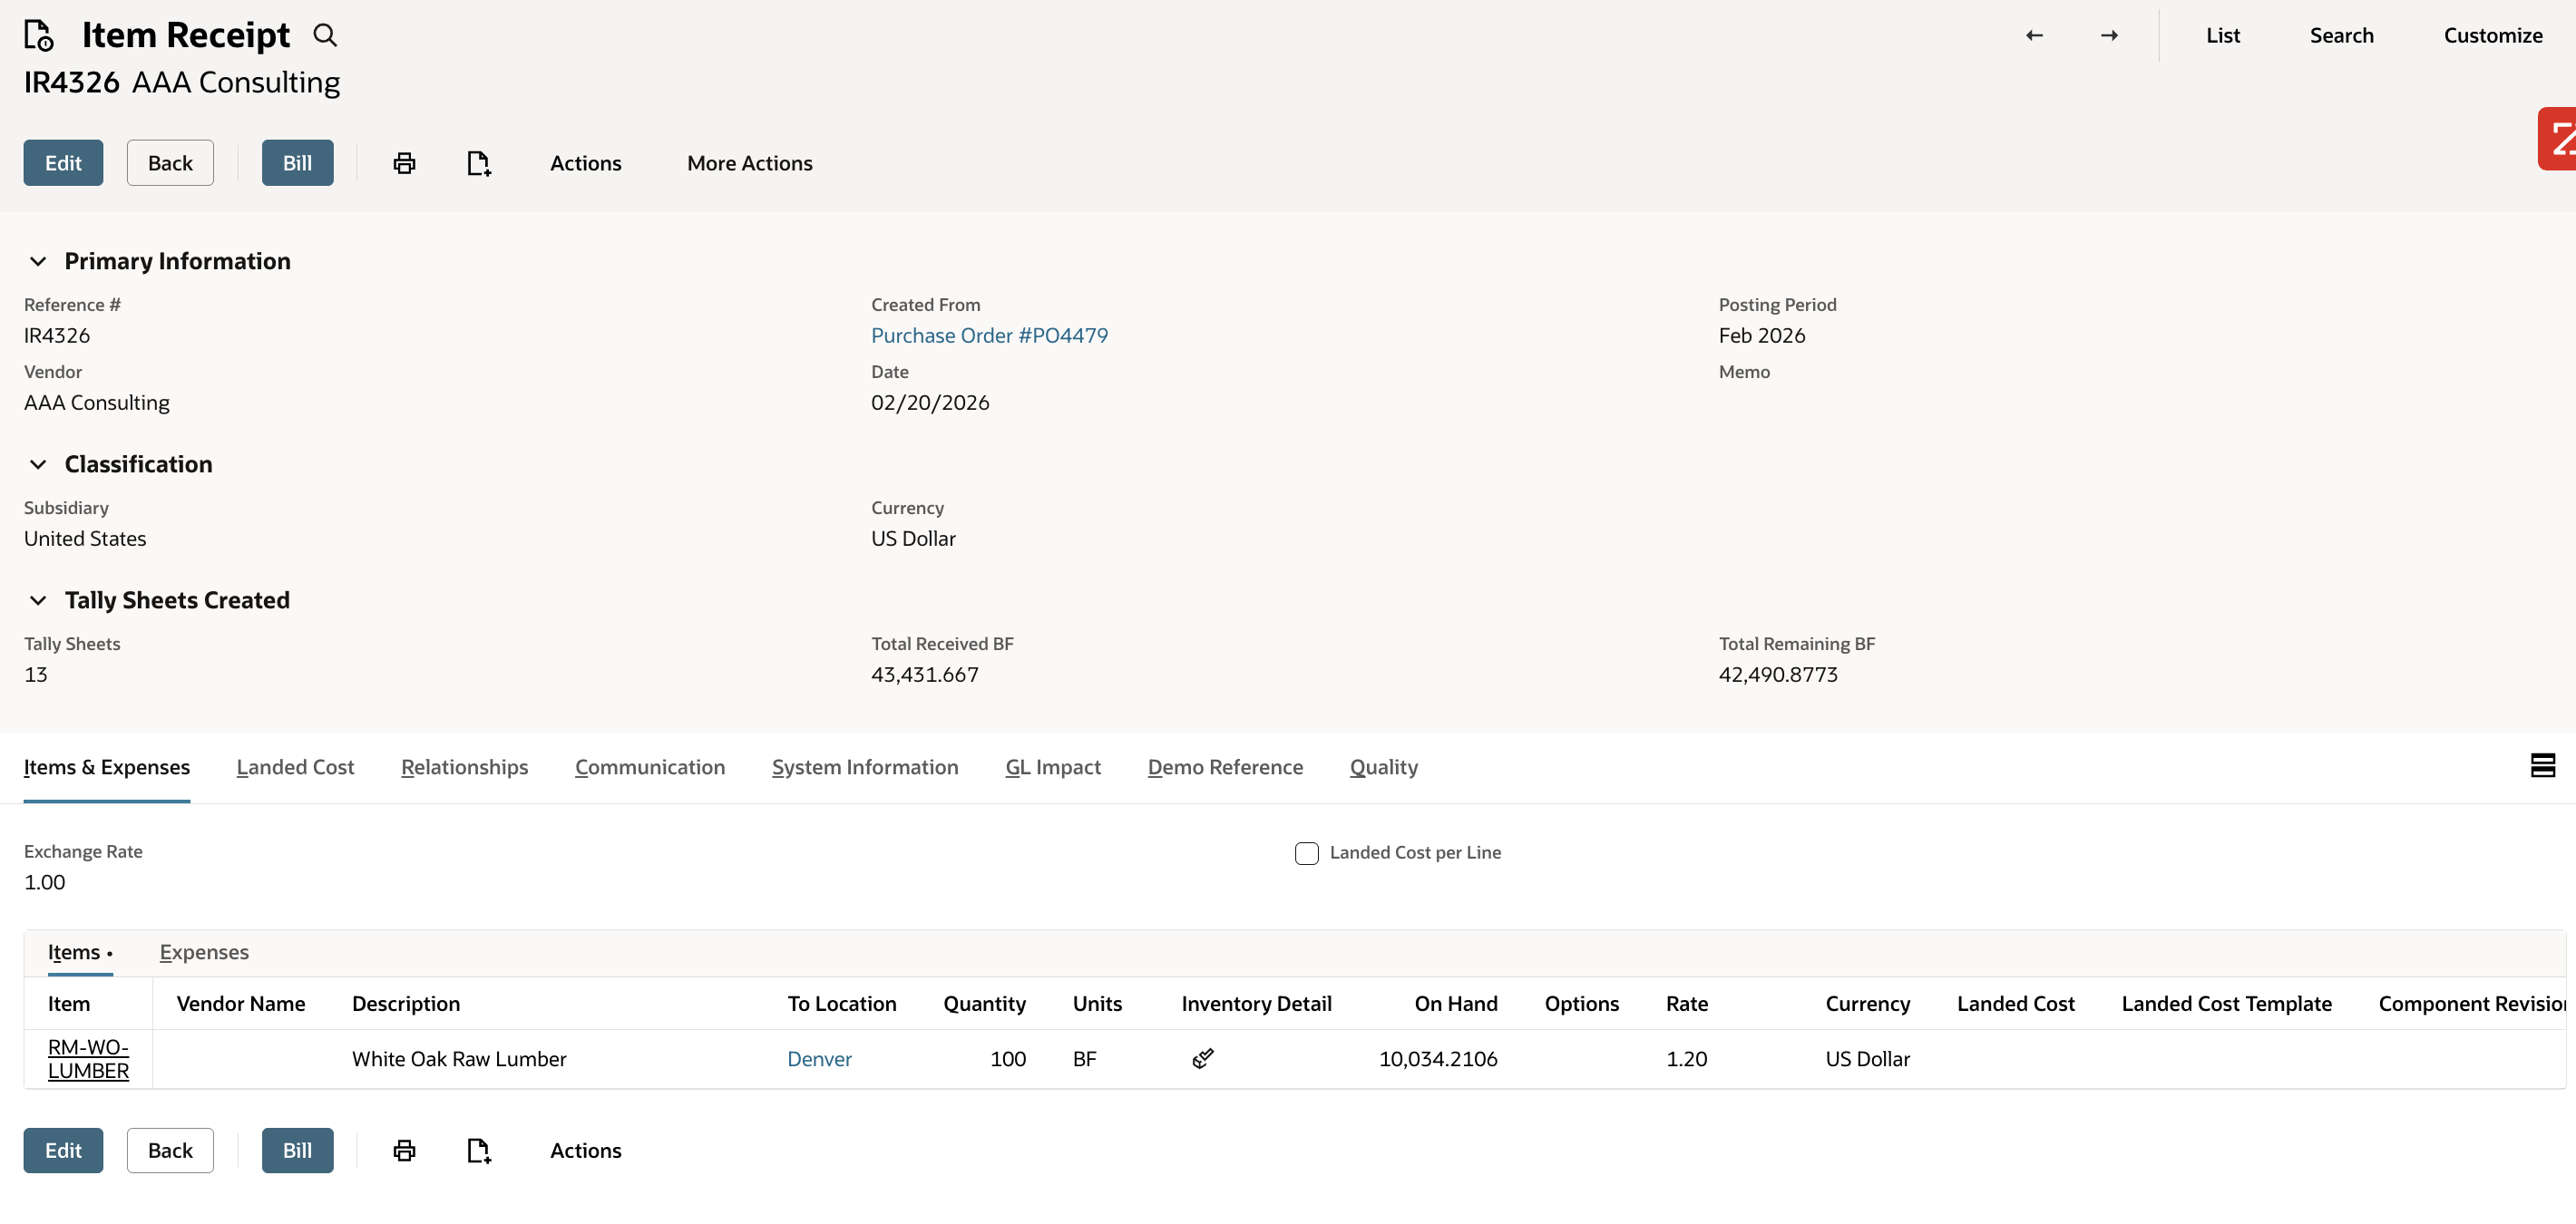Collapse the Classification section

coord(38,463)
